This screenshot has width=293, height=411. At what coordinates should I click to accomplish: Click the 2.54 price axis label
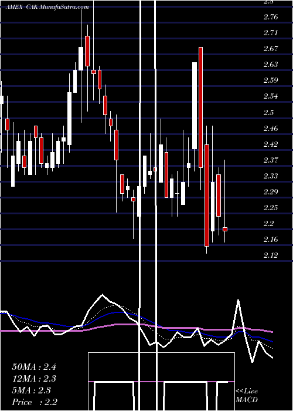271,96
